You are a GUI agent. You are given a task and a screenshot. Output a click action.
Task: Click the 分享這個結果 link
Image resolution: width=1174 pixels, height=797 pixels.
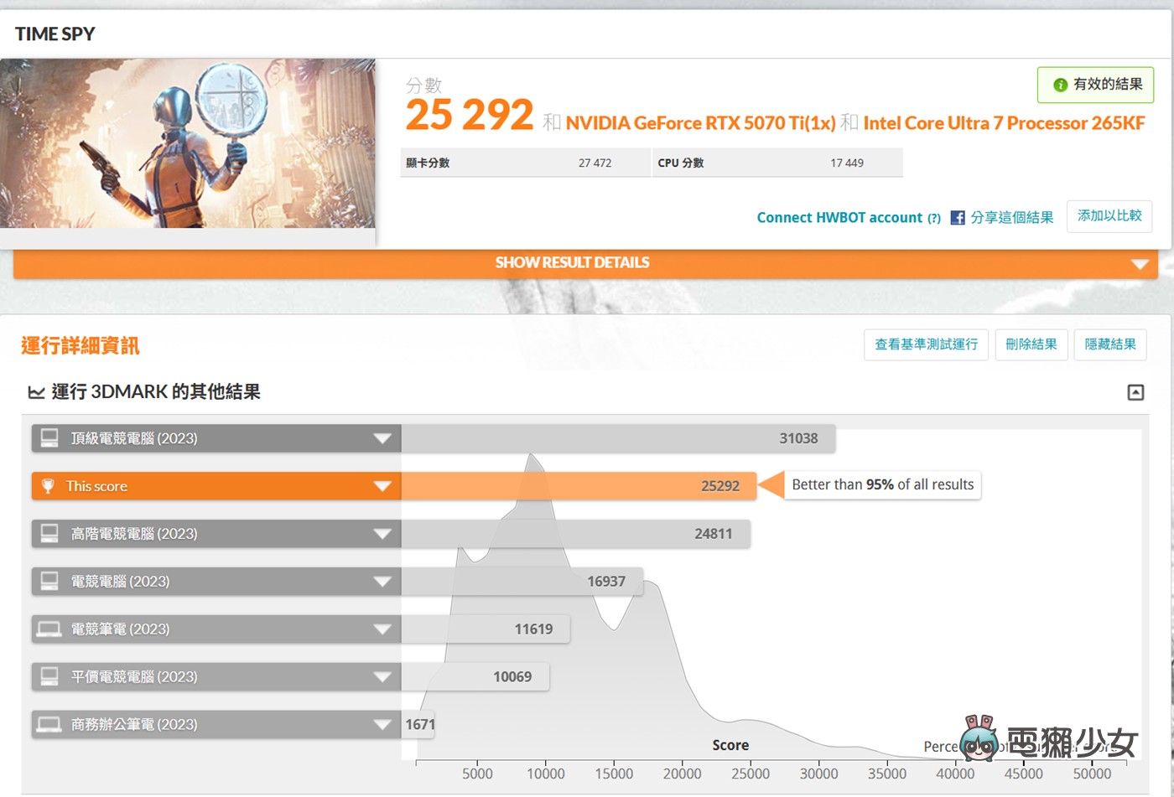pos(1011,218)
